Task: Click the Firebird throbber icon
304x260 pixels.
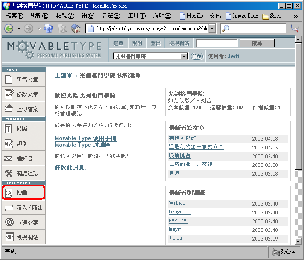Action: click(295, 29)
